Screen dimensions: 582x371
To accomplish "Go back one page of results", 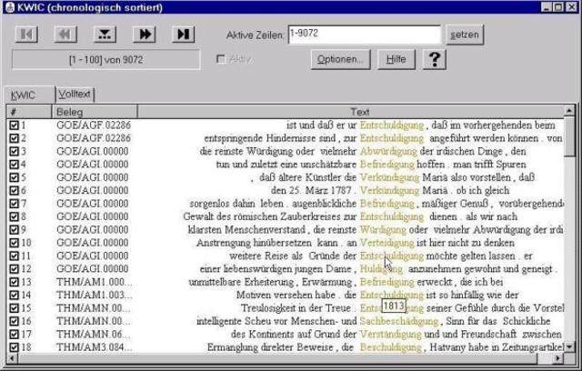I will tap(65, 35).
